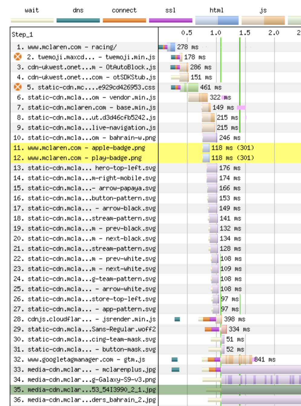The height and width of the screenshot is (406, 301).
Task: Click the 1.5 second timeline tick label
Action: pyautogui.click(x=245, y=33)
